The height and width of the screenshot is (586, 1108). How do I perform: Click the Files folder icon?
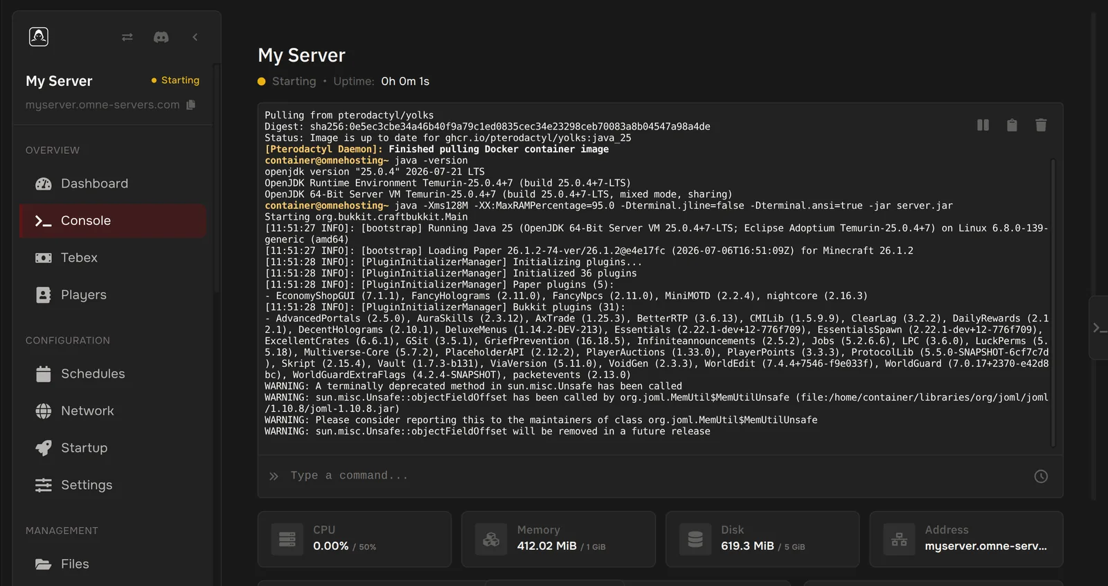(x=44, y=565)
